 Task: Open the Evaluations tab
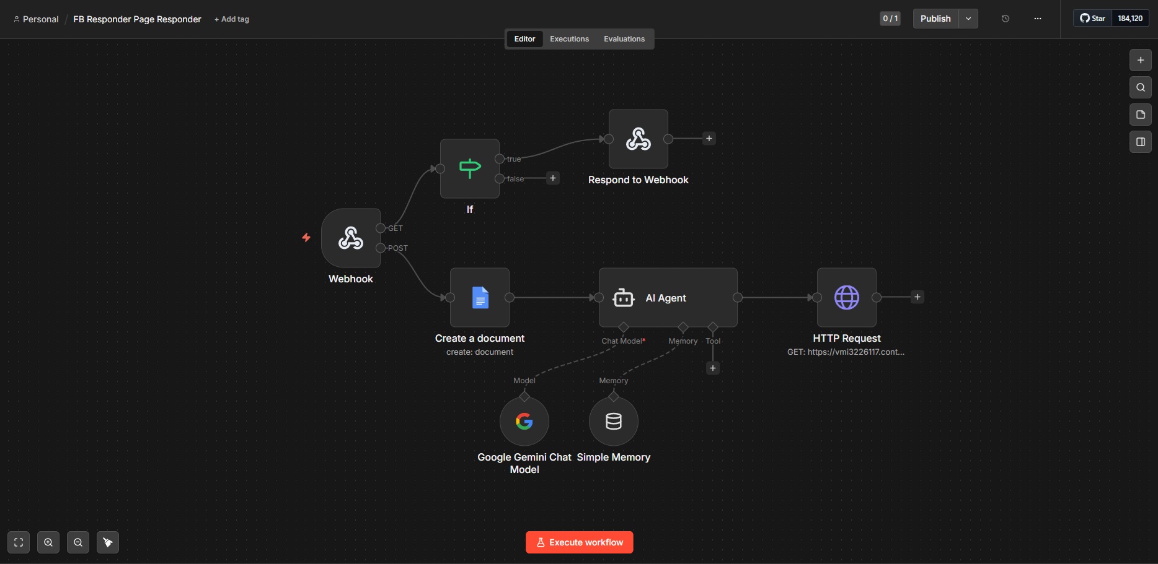pos(624,38)
